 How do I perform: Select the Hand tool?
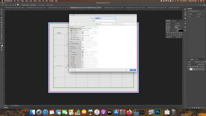[x=2, y=37]
